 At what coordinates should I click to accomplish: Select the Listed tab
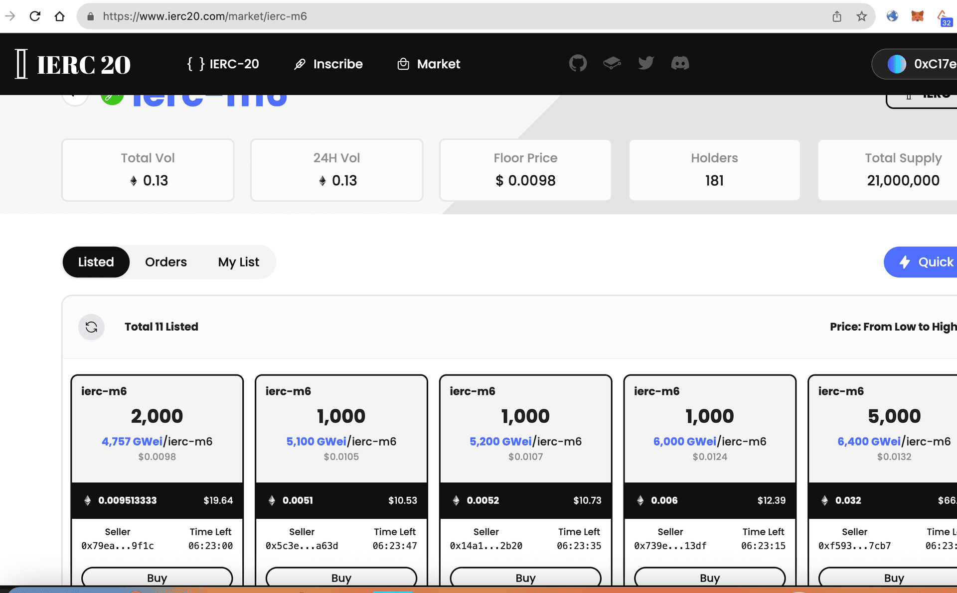(96, 262)
